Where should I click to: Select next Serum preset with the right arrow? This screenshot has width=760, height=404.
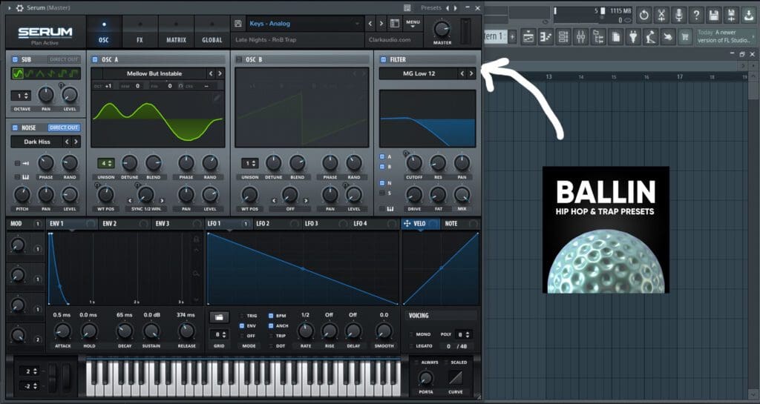381,23
